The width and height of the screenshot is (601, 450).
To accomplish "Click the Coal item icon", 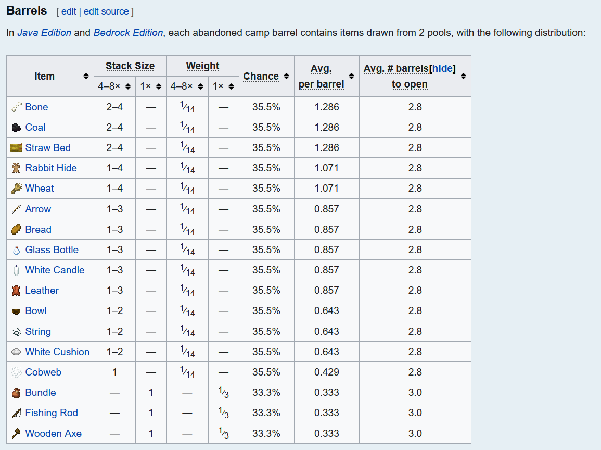I will pos(16,128).
